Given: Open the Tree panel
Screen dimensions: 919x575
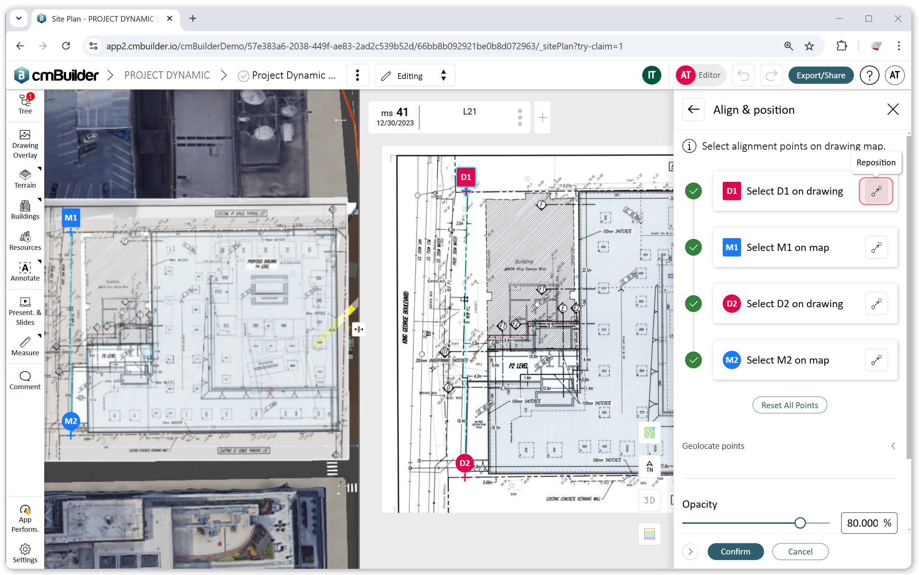Looking at the screenshot, I should 25,104.
